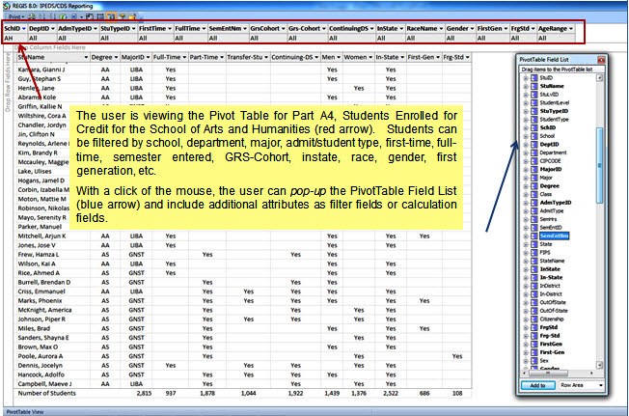Open the Gender filter dropdown
This screenshot has width=629, height=416.
(472, 29)
